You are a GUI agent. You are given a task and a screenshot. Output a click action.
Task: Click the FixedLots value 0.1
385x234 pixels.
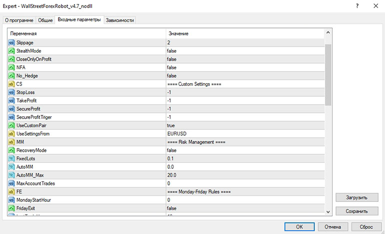tap(170, 159)
